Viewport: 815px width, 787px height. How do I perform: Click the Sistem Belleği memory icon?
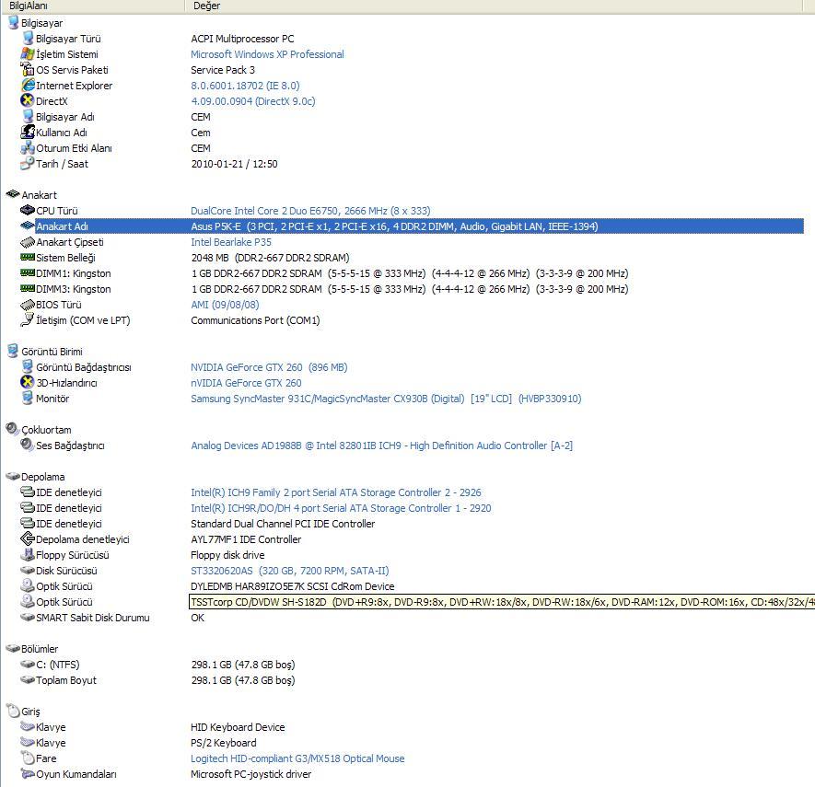coord(28,258)
